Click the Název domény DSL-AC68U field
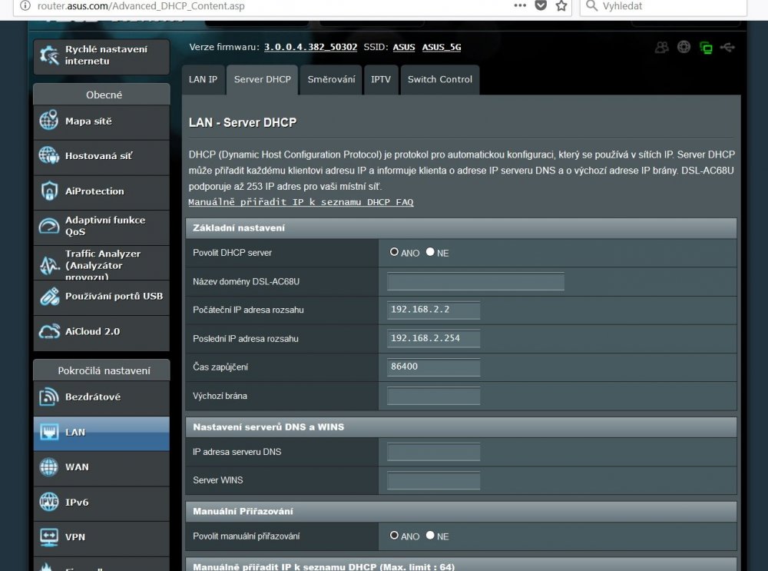Screen dimensions: 768x571 (475, 281)
